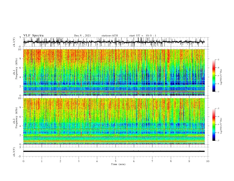The height and width of the screenshot is (181, 234).
Task: Click time axis tick label "4"
Action: [97, 161]
